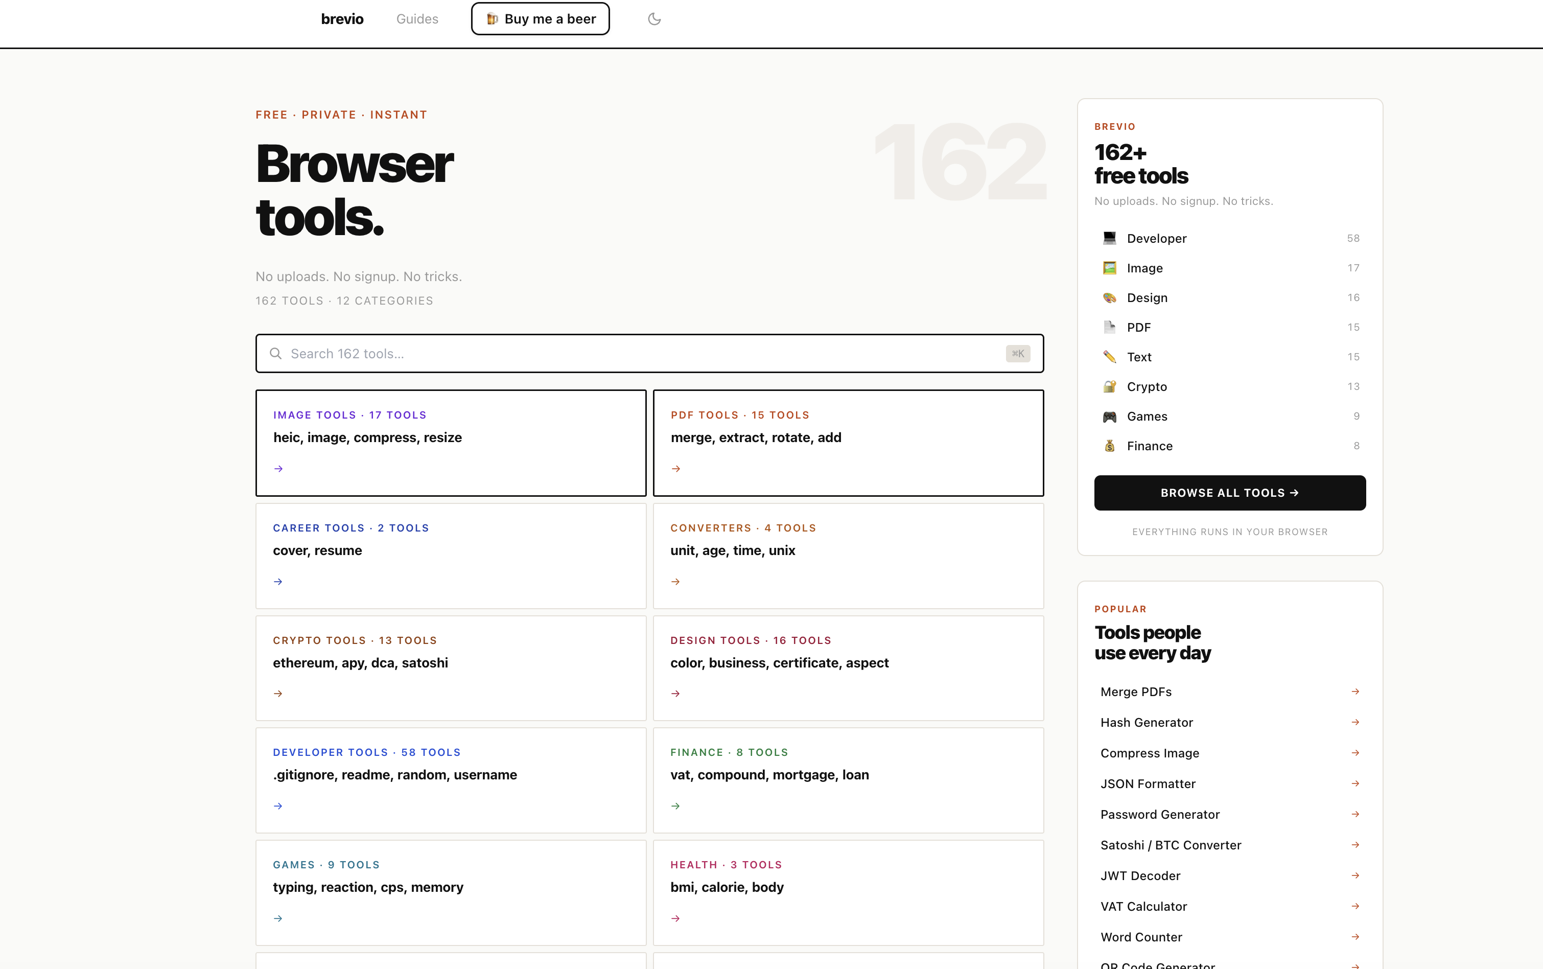
Task: Open the Design Tools · 16 Tools heading
Action: click(751, 640)
